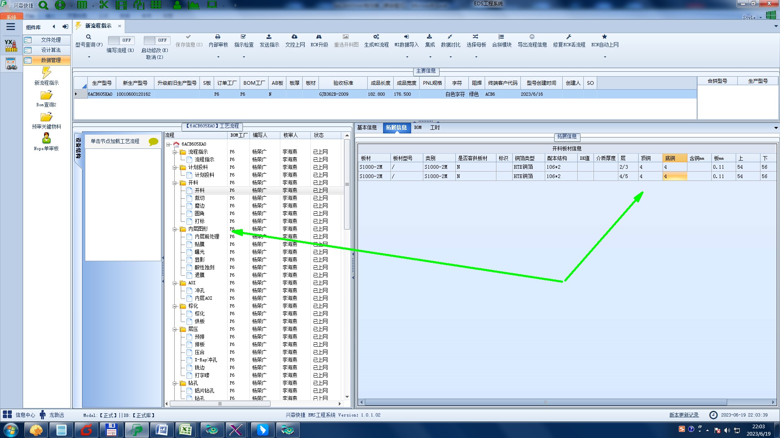Screen dimensions: 780x438
Task: Click the 数据对比 icon
Action: [450, 37]
